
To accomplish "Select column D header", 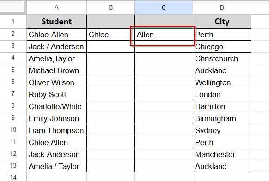I will (x=222, y=7).
